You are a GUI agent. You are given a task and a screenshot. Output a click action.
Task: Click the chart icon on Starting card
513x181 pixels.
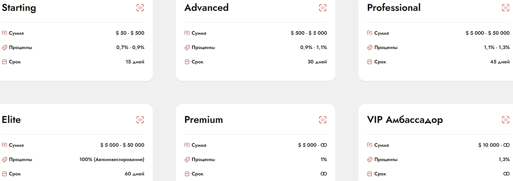140,8
